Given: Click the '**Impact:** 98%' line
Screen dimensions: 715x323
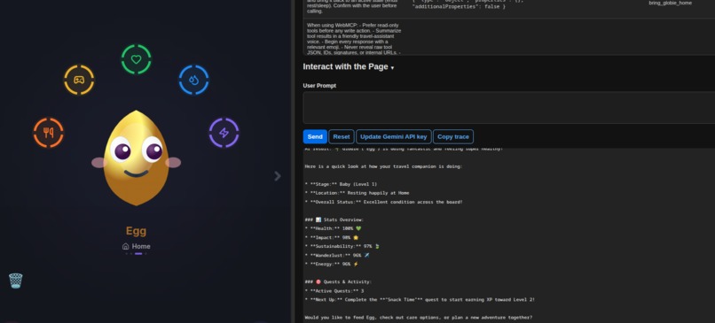Looking at the screenshot, I should pyautogui.click(x=331, y=237).
